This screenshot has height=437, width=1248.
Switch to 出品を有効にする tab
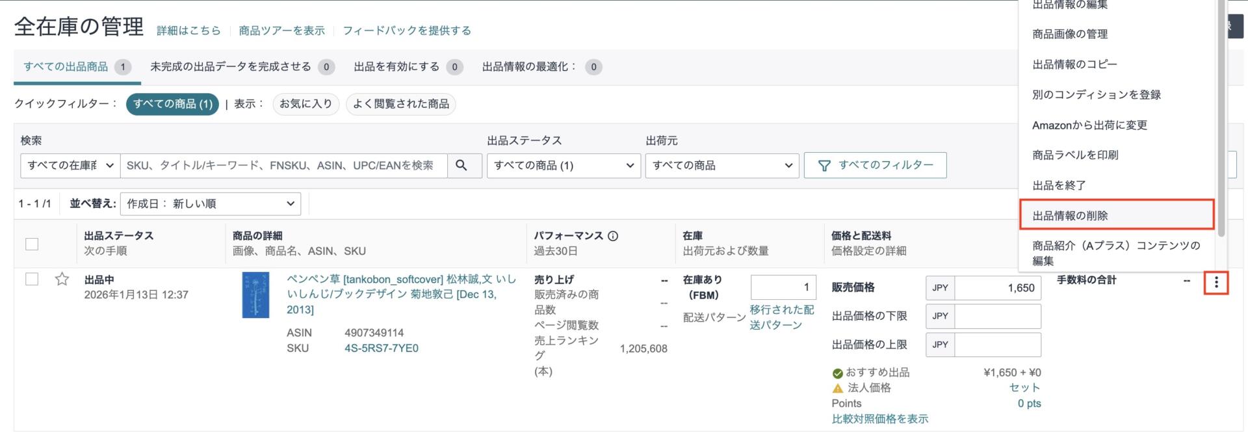point(408,66)
